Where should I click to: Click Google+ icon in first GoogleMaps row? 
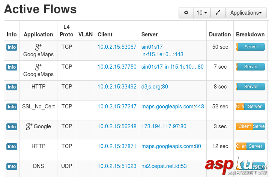38,47
